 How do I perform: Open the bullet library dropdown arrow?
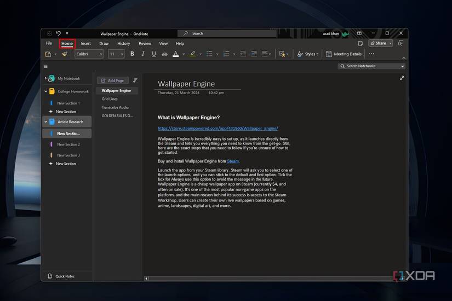pos(218,54)
